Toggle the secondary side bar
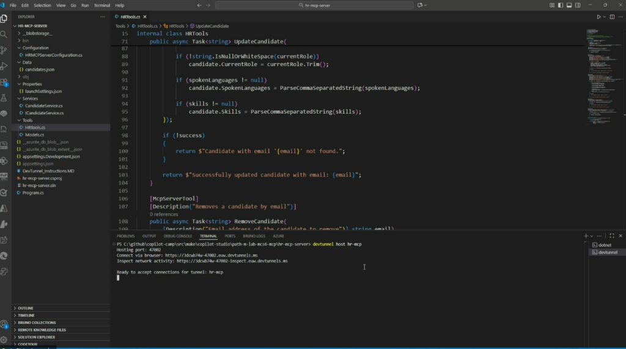Screen dimensions: 626x349 pyautogui.click(x=578, y=5)
